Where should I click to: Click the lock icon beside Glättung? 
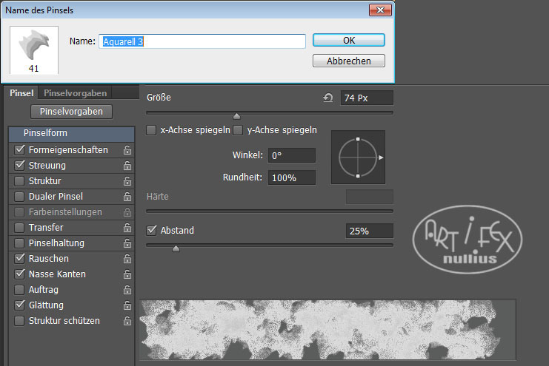(127, 305)
